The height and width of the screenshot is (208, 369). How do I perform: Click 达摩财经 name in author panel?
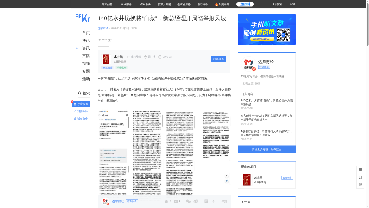click(266, 62)
